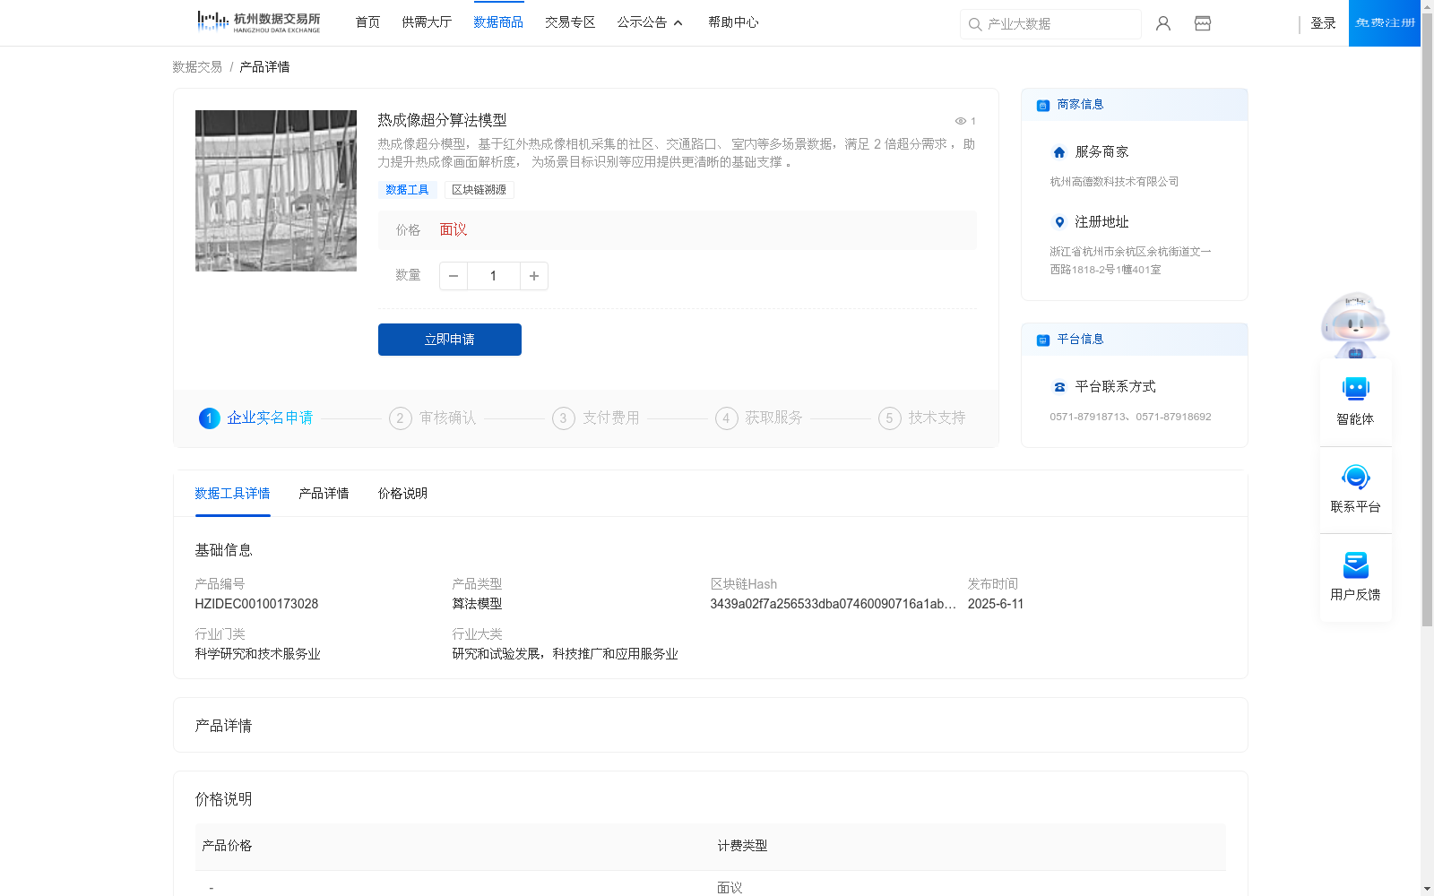Click the 免费注册 button
1434x896 pixels.
[x=1385, y=23]
